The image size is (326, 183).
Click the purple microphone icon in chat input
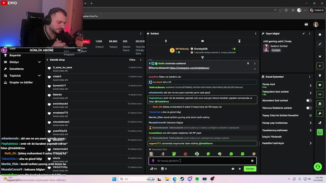pos(153,161)
